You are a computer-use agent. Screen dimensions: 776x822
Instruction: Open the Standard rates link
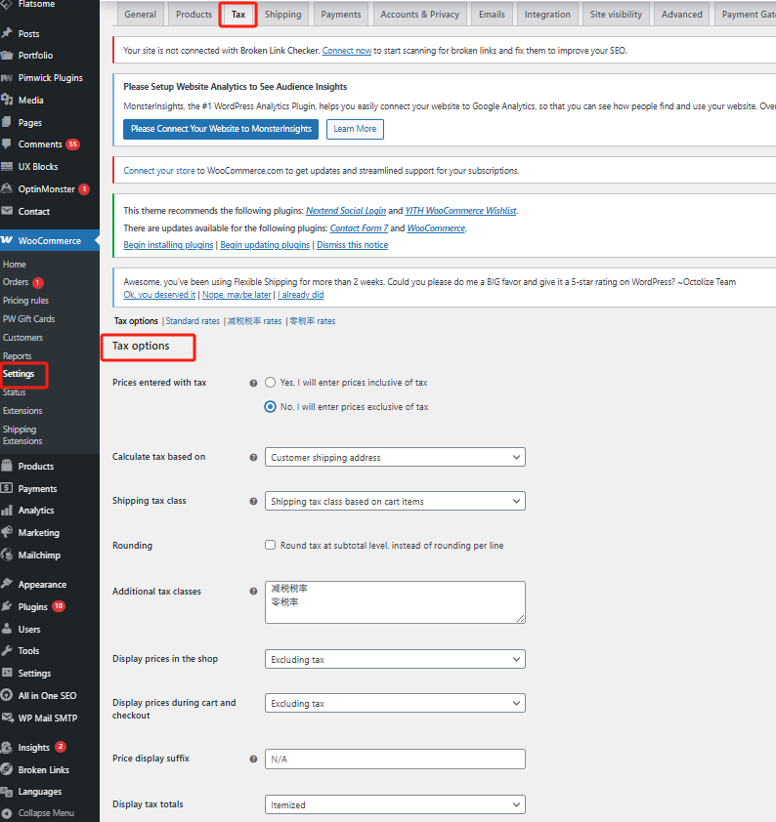(193, 321)
